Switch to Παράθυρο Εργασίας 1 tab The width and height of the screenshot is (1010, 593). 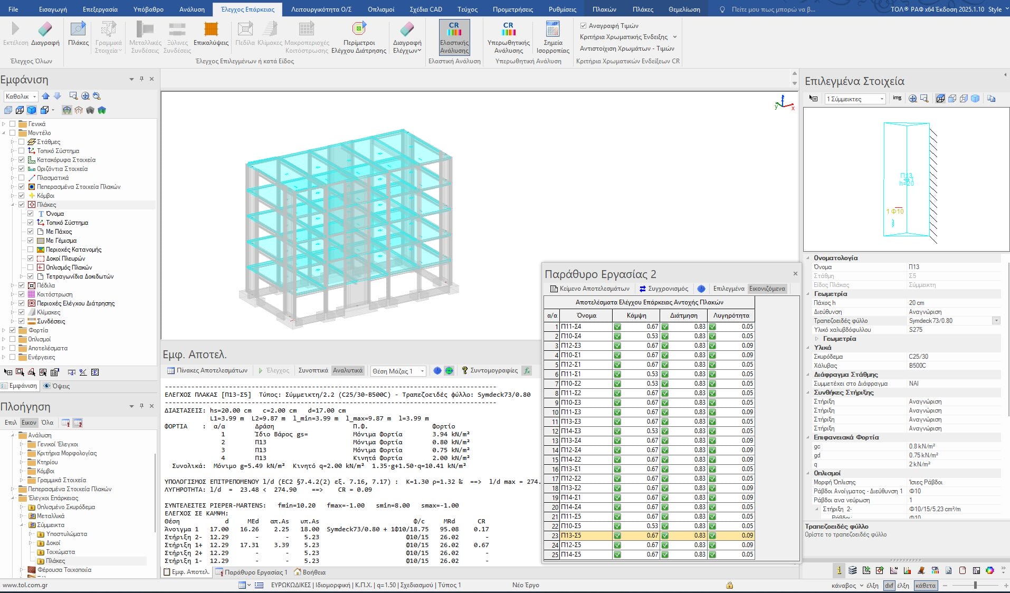tap(251, 572)
